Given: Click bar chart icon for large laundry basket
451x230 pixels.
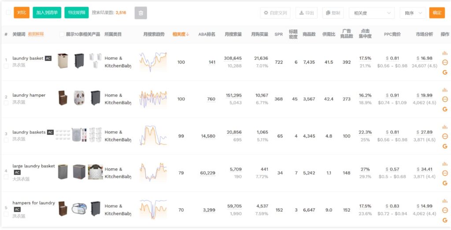Looking at the screenshot, I should [445, 164].
